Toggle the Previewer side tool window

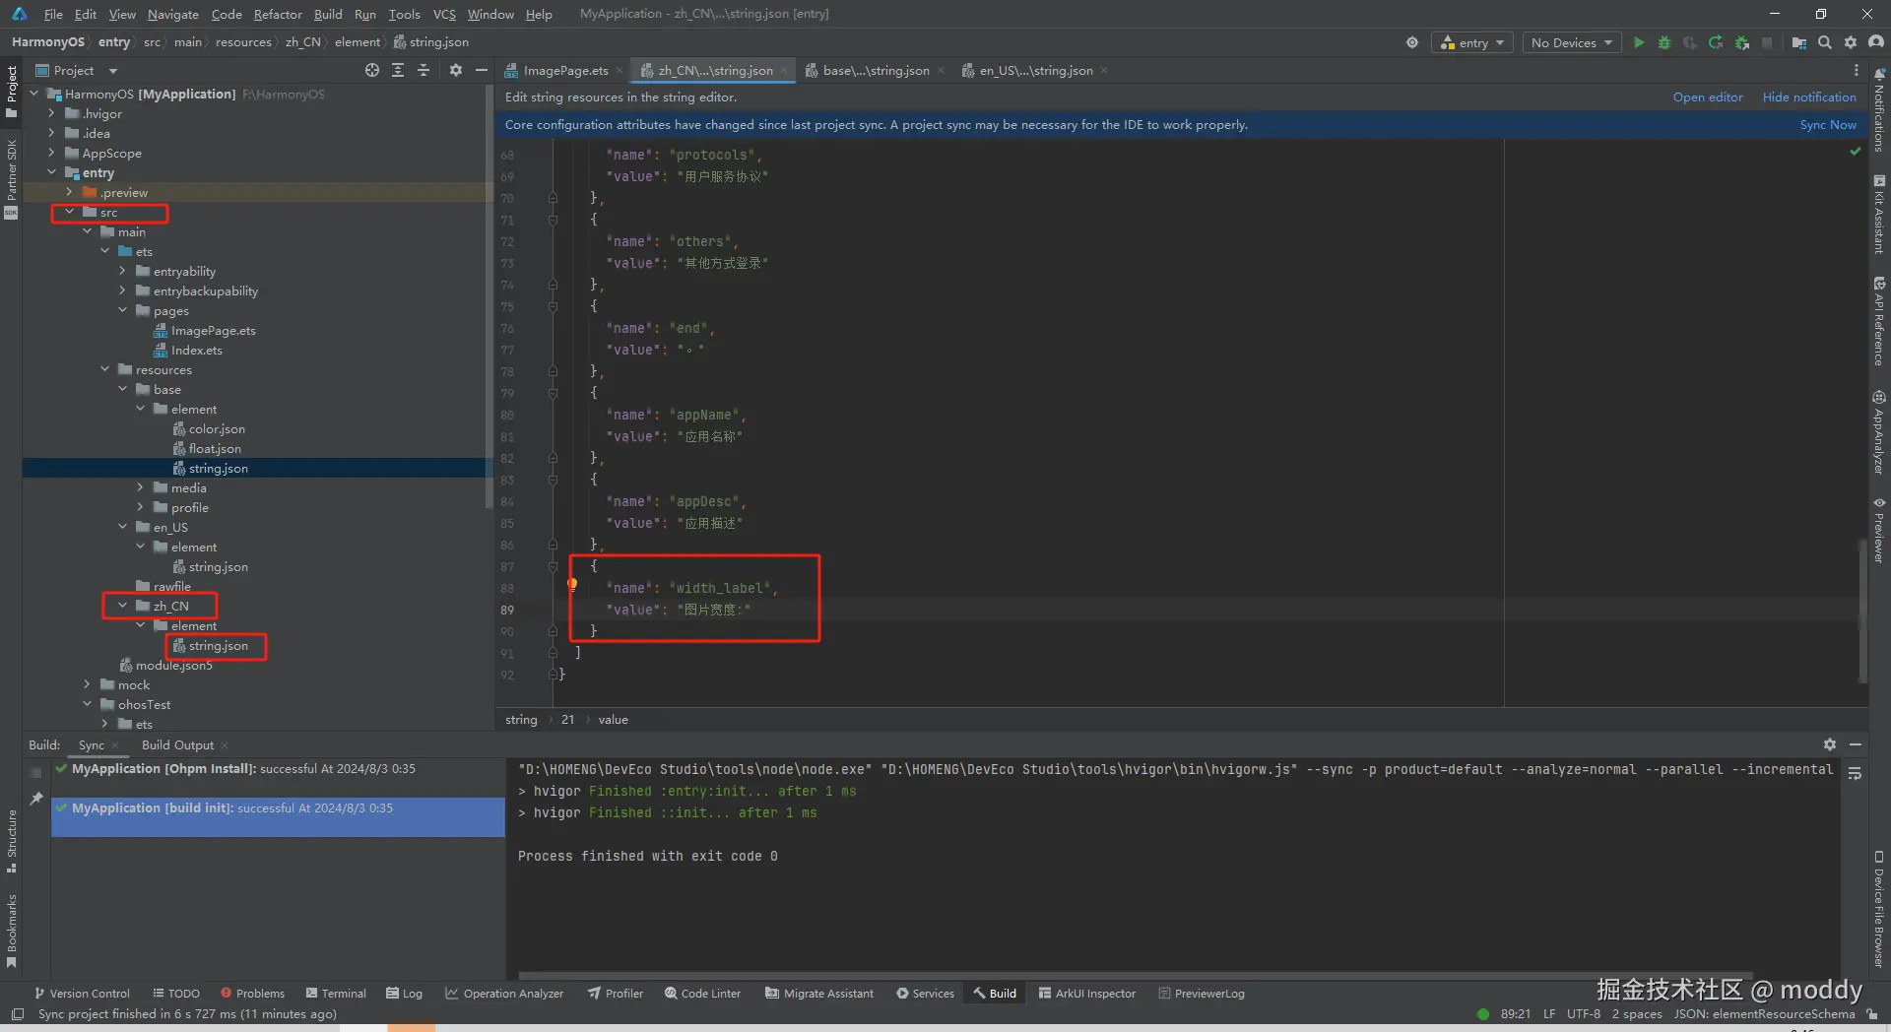(1879, 532)
